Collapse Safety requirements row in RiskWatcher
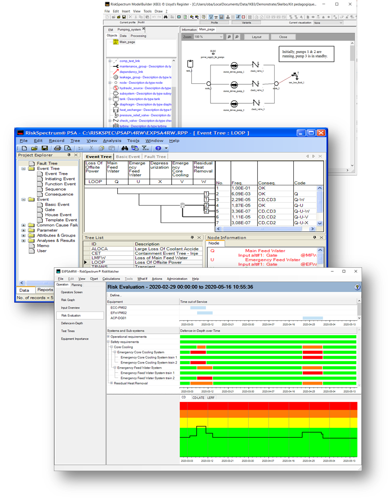This screenshot has height=500, width=391. click(108, 341)
